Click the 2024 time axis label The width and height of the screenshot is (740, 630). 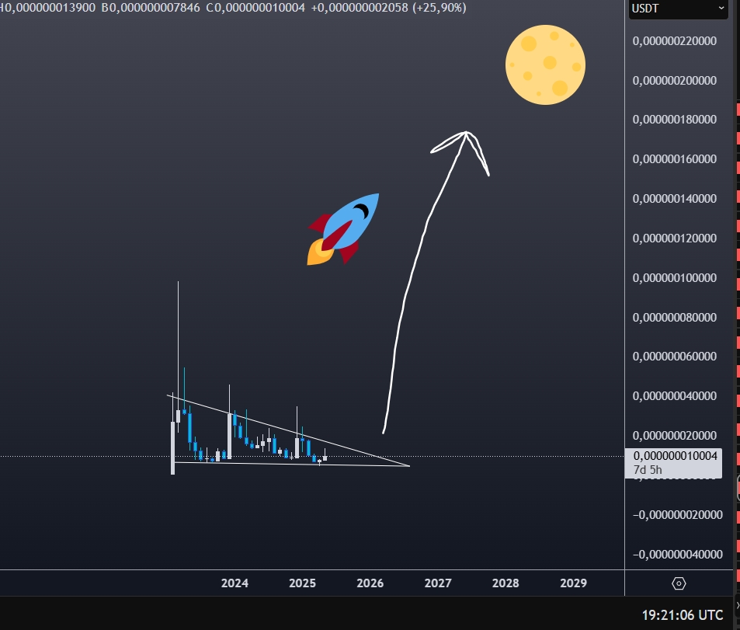pyautogui.click(x=235, y=583)
